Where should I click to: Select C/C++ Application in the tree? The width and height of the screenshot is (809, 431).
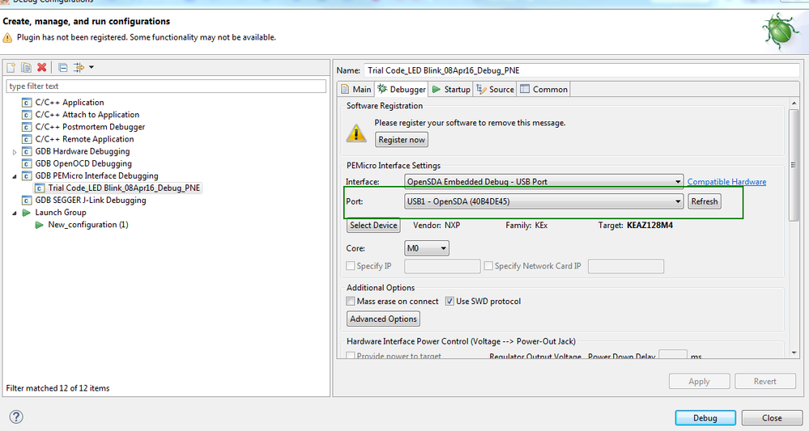[x=69, y=103]
